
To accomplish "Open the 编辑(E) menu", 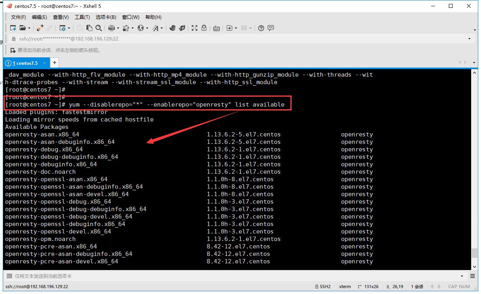I will click(39, 17).
